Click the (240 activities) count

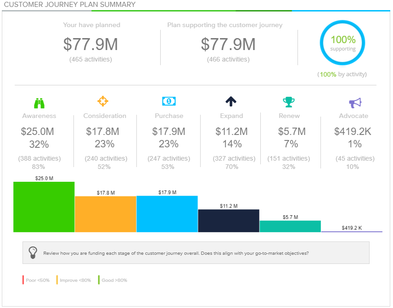coord(106,158)
